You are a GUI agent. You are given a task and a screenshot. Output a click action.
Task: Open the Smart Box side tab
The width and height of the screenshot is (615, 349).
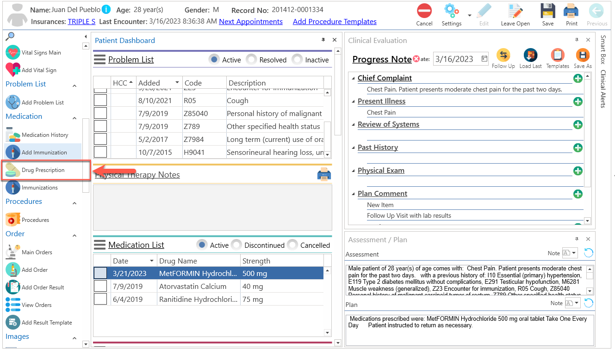603,49
